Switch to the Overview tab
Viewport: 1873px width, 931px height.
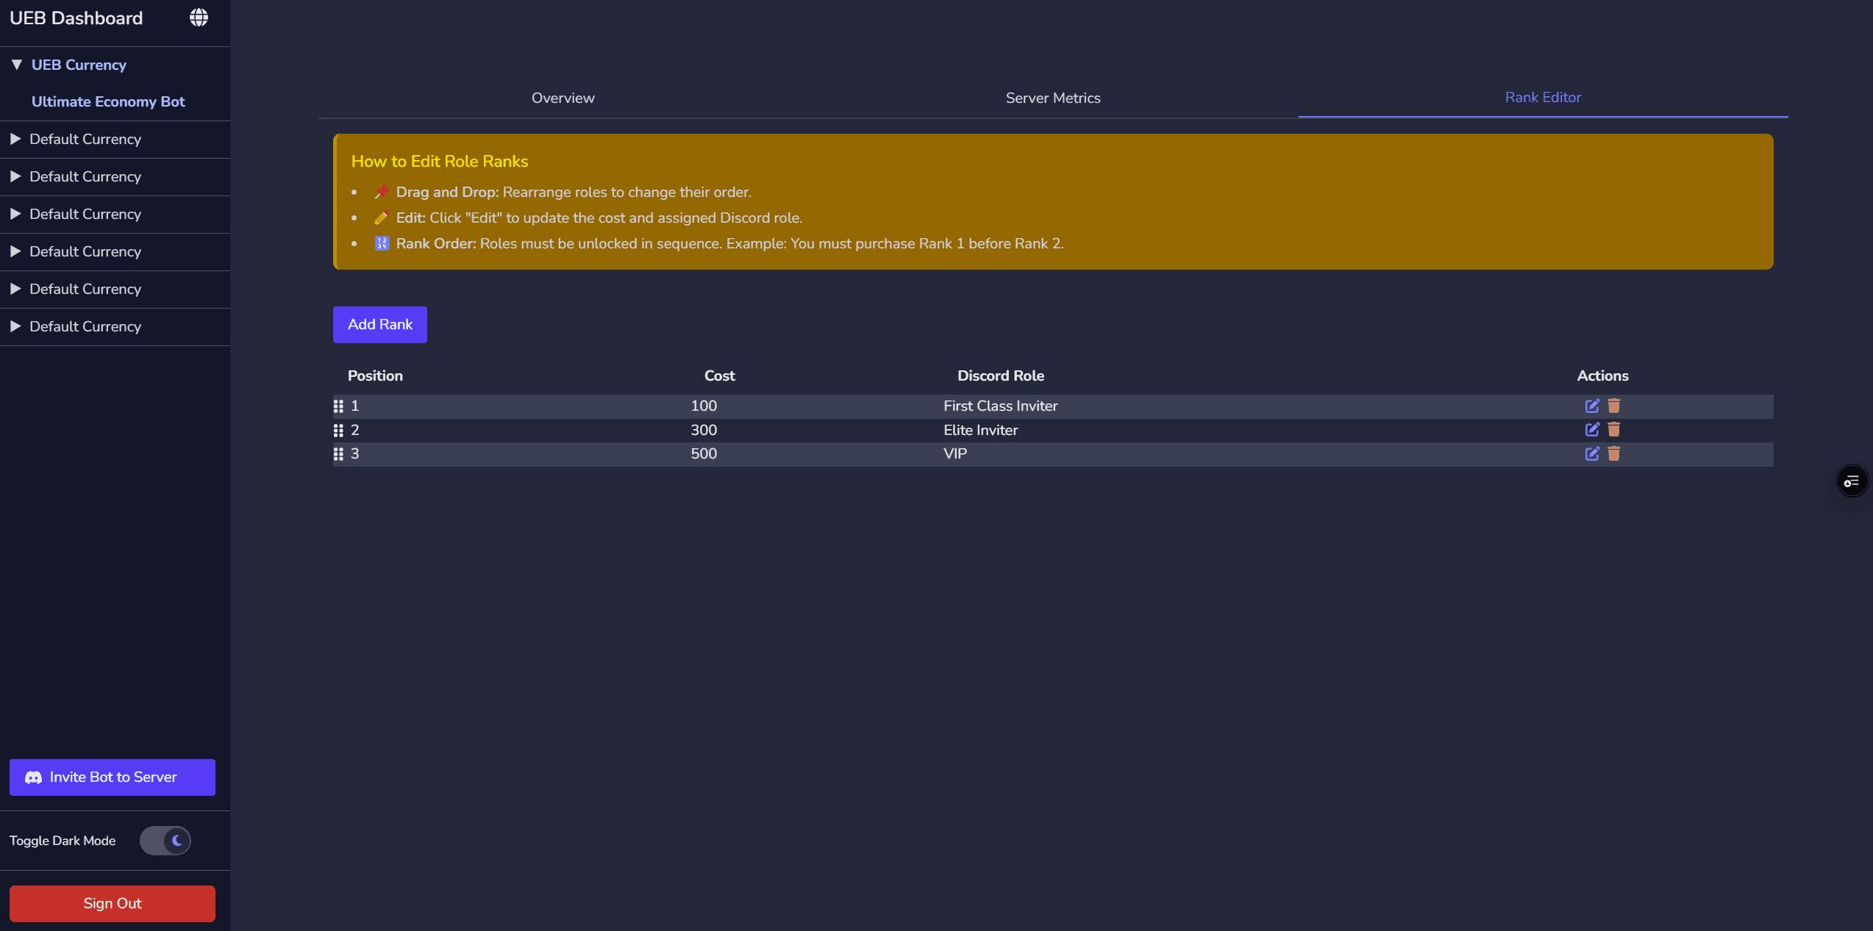coord(563,98)
